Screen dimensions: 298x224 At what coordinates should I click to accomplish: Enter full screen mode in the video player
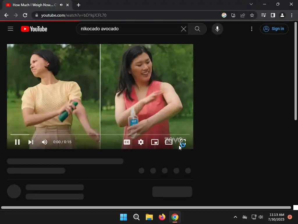click(x=183, y=142)
